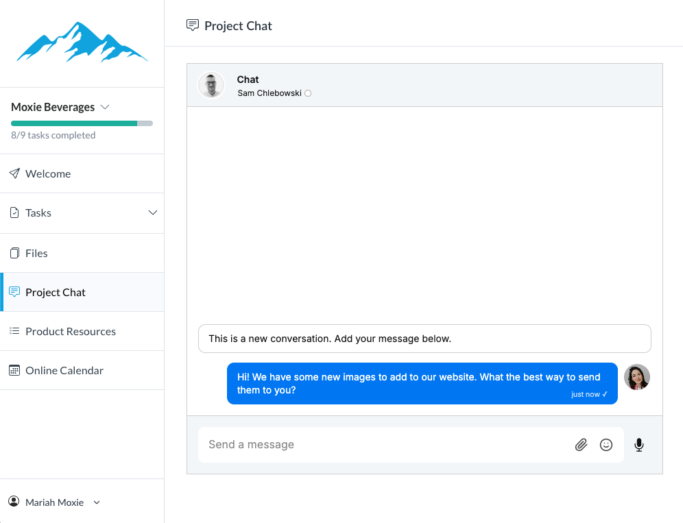Click the Project Chat sidebar bubble icon
This screenshot has width=683, height=523.
click(14, 292)
